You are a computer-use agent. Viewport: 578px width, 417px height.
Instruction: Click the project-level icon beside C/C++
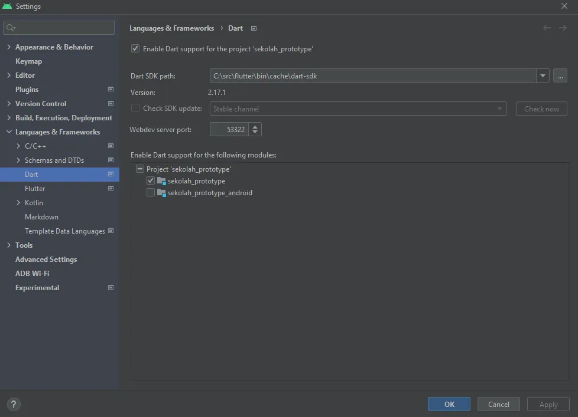click(111, 146)
